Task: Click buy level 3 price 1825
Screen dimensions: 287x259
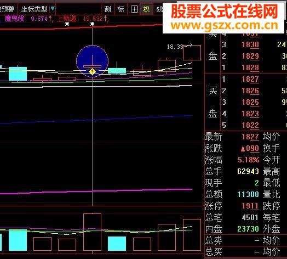Action: pos(250,102)
